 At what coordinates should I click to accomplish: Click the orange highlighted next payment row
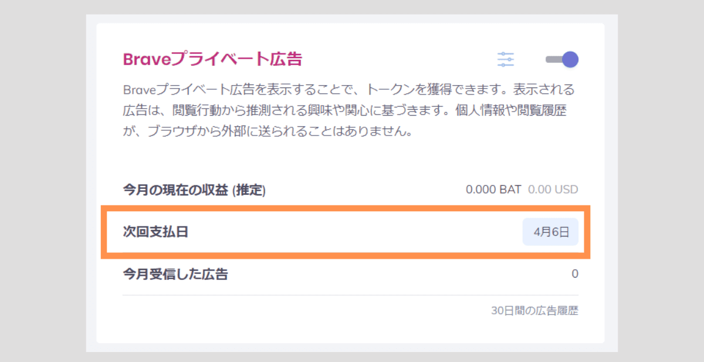346,232
